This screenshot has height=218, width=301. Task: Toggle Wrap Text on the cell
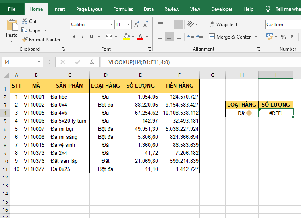tap(223, 25)
